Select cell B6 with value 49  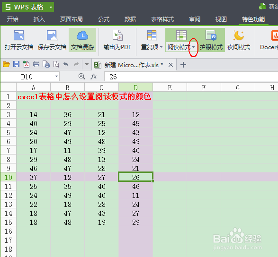pyautogui.click(x=68, y=142)
